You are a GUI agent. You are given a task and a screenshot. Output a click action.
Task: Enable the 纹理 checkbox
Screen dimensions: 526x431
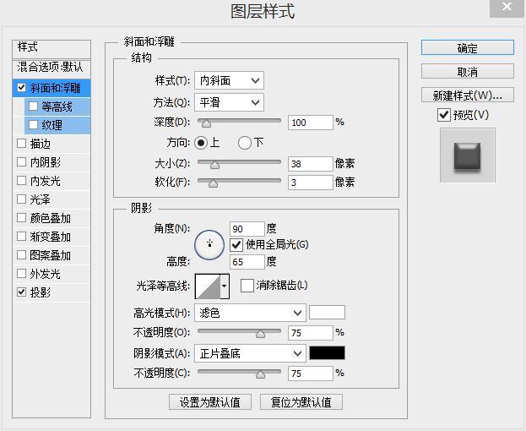coord(33,124)
